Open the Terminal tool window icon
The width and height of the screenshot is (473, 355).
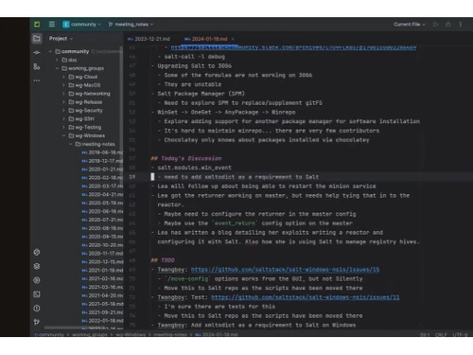pos(37,294)
